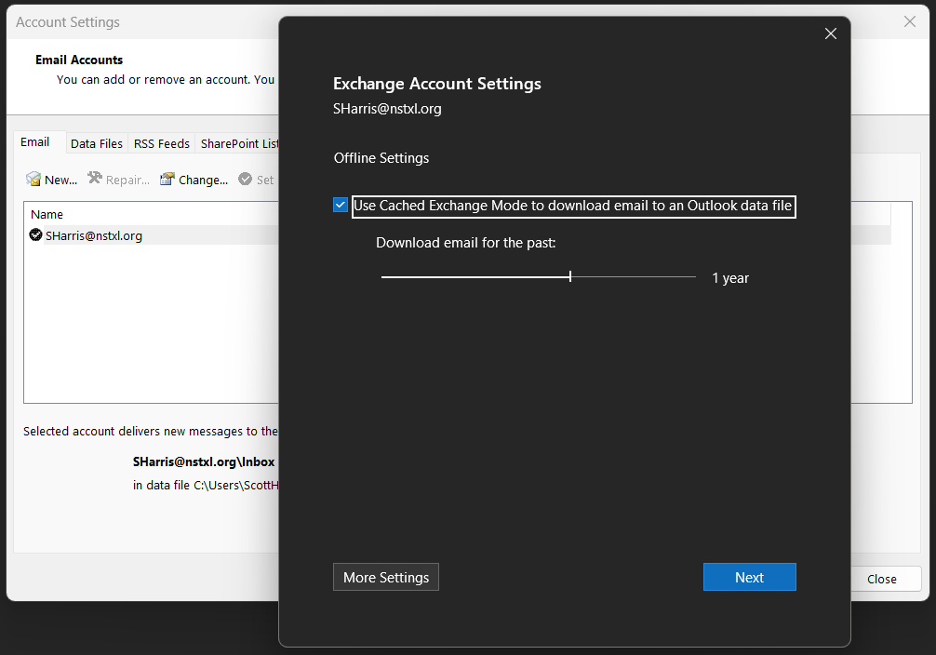Click the Download email for the past slider handle
The image size is (936, 655).
coord(570,276)
